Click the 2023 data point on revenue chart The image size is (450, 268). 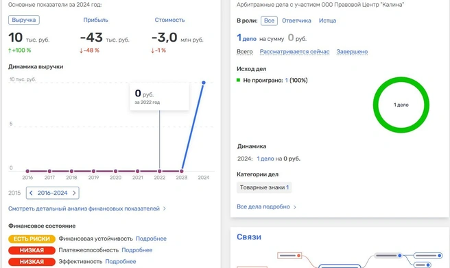[182, 171]
